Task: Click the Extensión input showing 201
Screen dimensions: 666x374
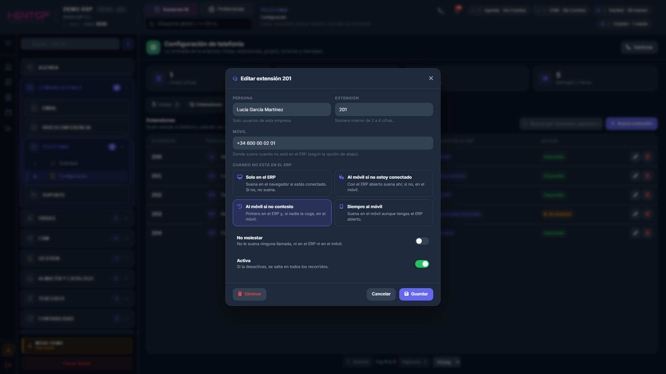Action: pyautogui.click(x=384, y=109)
